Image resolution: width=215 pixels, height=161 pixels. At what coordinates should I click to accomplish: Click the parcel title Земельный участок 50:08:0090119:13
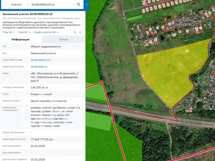[28, 14]
